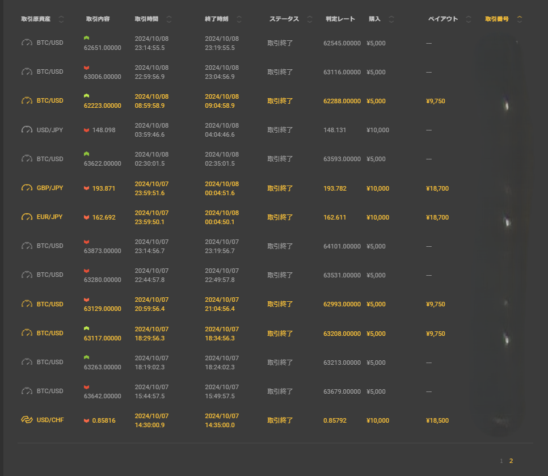Toggle sort arrows next to 取引原資産
This screenshot has width=548, height=476.
point(61,19)
